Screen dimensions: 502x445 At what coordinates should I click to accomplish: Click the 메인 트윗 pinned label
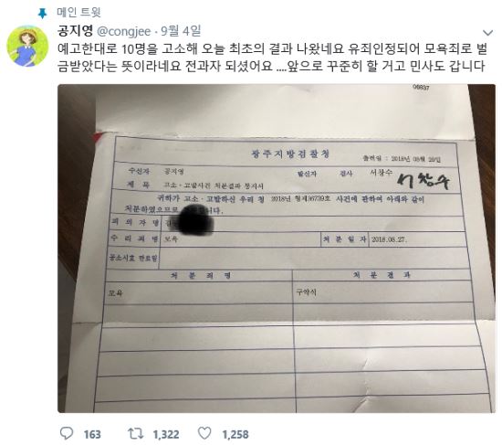78,13
